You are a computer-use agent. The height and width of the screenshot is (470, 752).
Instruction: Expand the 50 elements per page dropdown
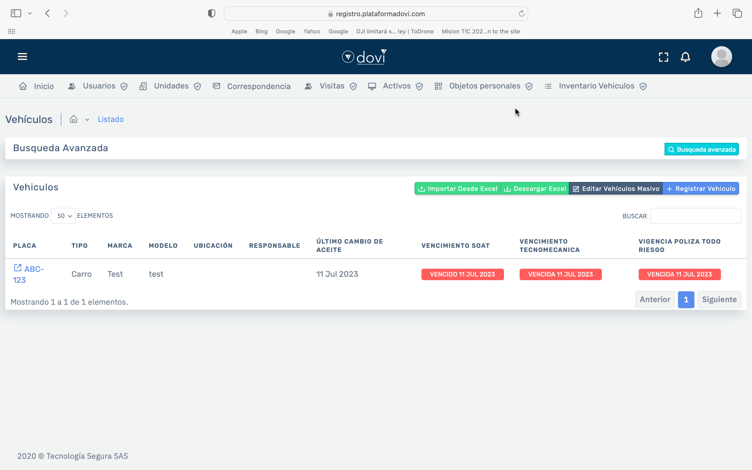[63, 216]
